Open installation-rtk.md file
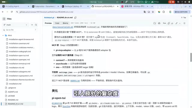The image size is (192, 108). 16,67
